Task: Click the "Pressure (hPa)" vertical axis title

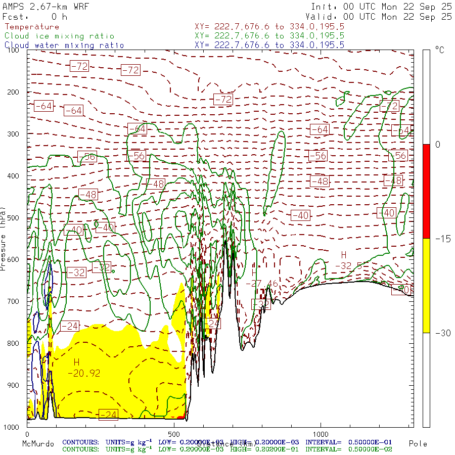Action: click(3, 239)
